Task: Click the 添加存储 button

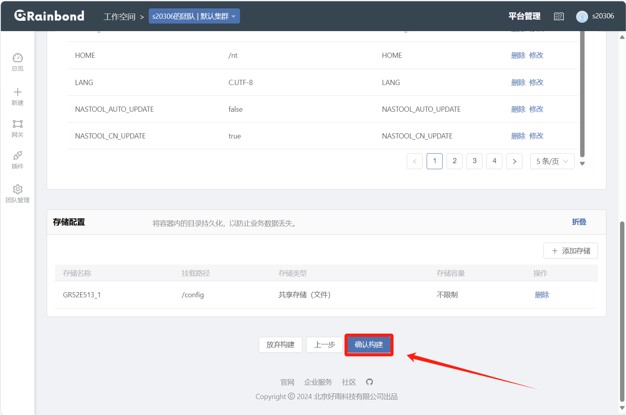Action: click(x=571, y=251)
